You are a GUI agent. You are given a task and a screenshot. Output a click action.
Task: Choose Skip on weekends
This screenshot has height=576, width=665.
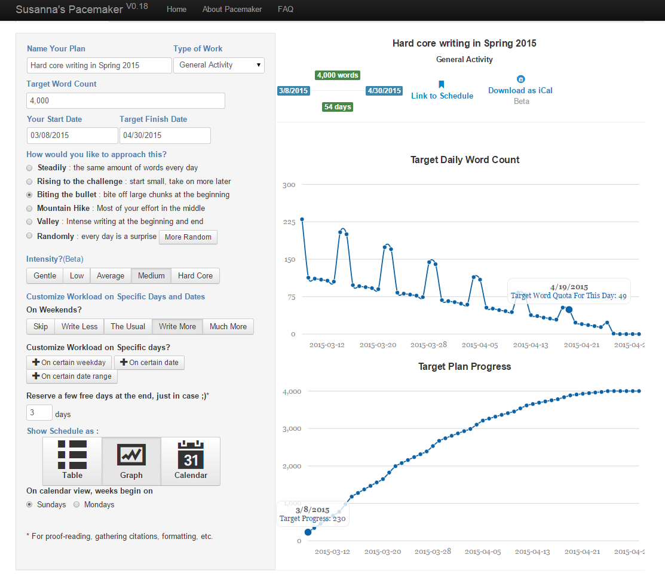coord(41,327)
